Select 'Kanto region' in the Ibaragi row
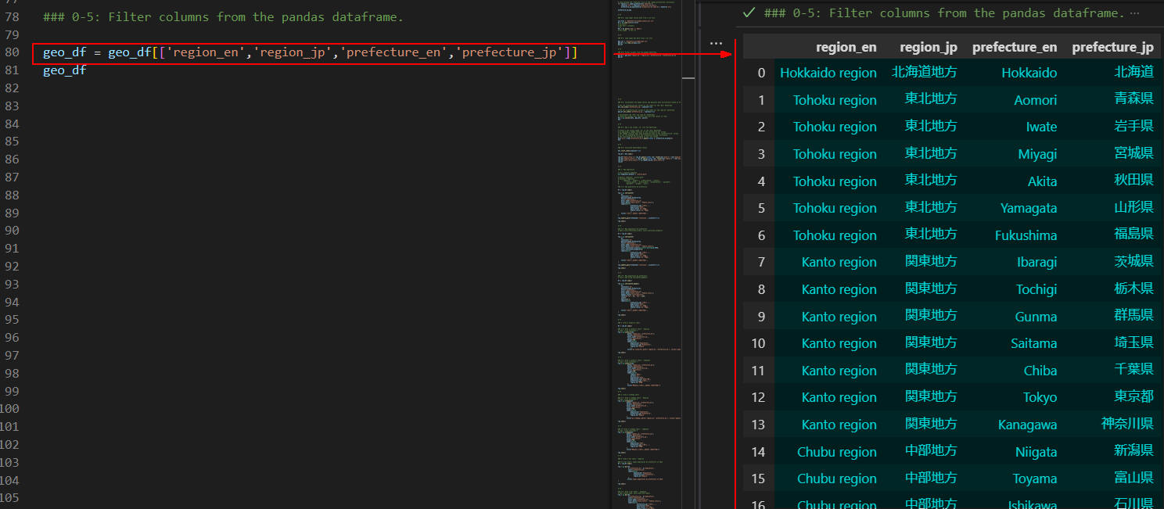This screenshot has height=509, width=1164. 839,262
